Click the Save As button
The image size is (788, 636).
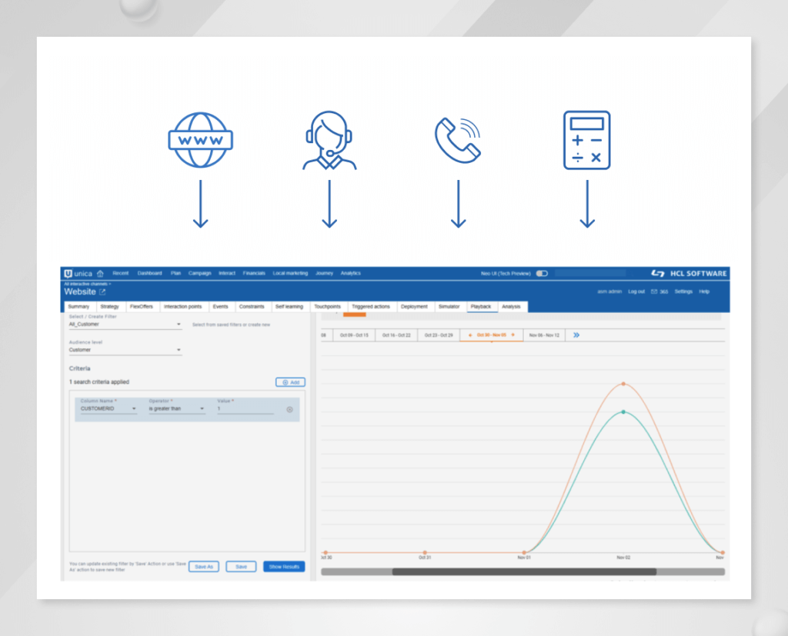[x=204, y=567]
